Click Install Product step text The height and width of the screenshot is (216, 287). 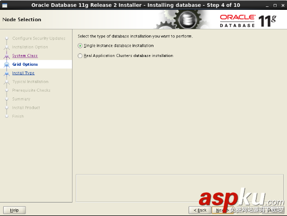pyautogui.click(x=26, y=108)
